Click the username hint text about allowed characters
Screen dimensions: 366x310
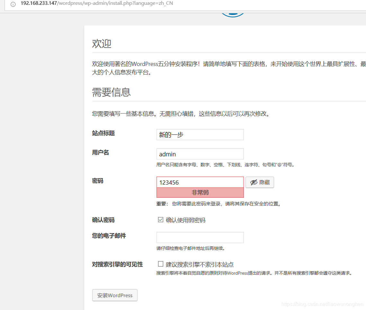pos(226,165)
